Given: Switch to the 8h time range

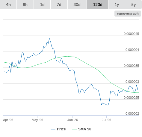Looking at the screenshot, I should (x=25, y=5).
